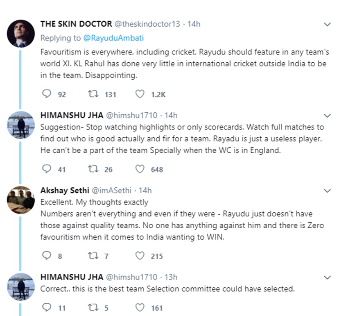Click the reply icon on THE SKIN DOCTOR's tweet
The width and height of the screenshot is (348, 316).
(x=47, y=94)
